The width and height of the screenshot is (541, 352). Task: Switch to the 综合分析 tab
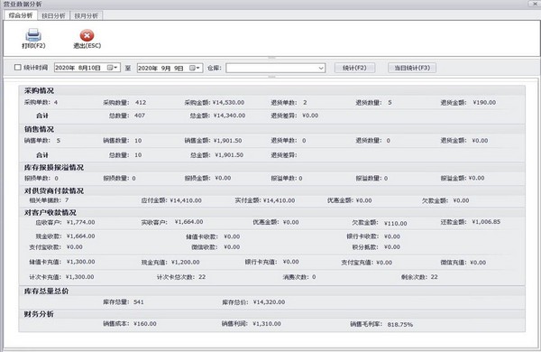pyautogui.click(x=21, y=15)
